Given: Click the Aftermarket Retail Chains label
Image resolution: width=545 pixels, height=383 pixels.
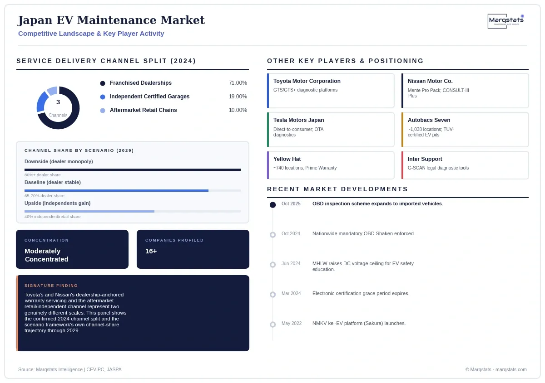Looking at the screenshot, I should point(144,110).
